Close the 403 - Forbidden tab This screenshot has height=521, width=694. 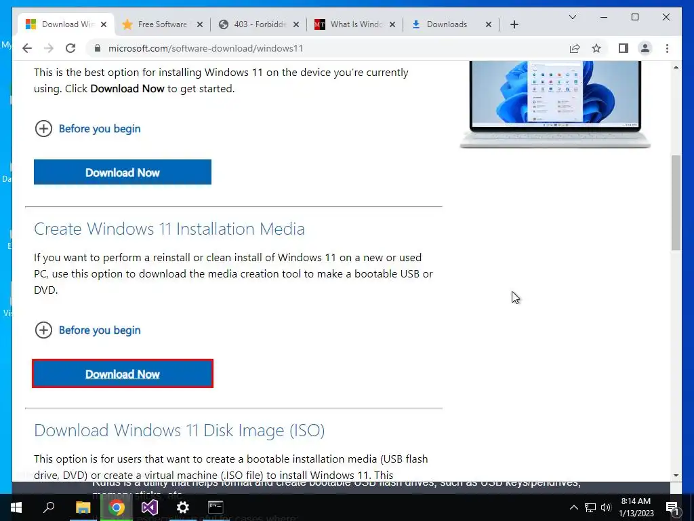pyautogui.click(x=296, y=24)
